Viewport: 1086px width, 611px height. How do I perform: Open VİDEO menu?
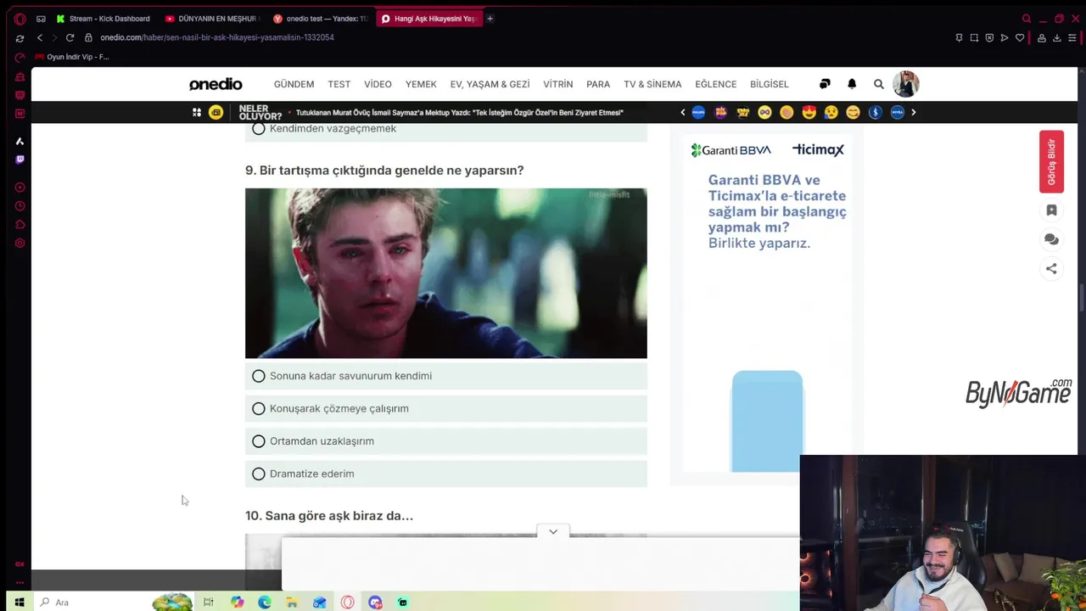pos(378,84)
